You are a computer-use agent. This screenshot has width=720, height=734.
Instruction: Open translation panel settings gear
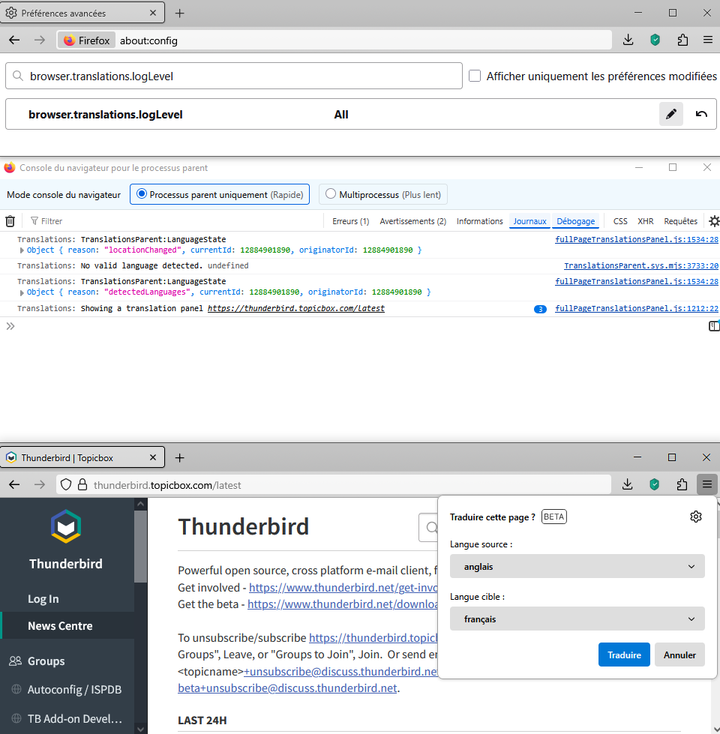(x=696, y=517)
